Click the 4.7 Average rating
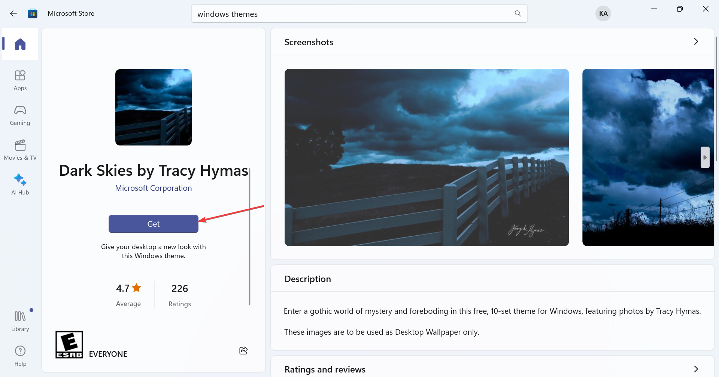The width and height of the screenshot is (719, 377). click(x=128, y=295)
